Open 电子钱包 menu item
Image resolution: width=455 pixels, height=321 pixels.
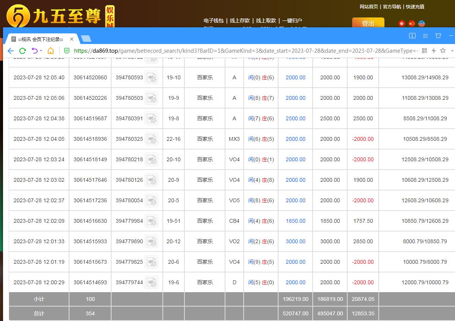click(214, 20)
